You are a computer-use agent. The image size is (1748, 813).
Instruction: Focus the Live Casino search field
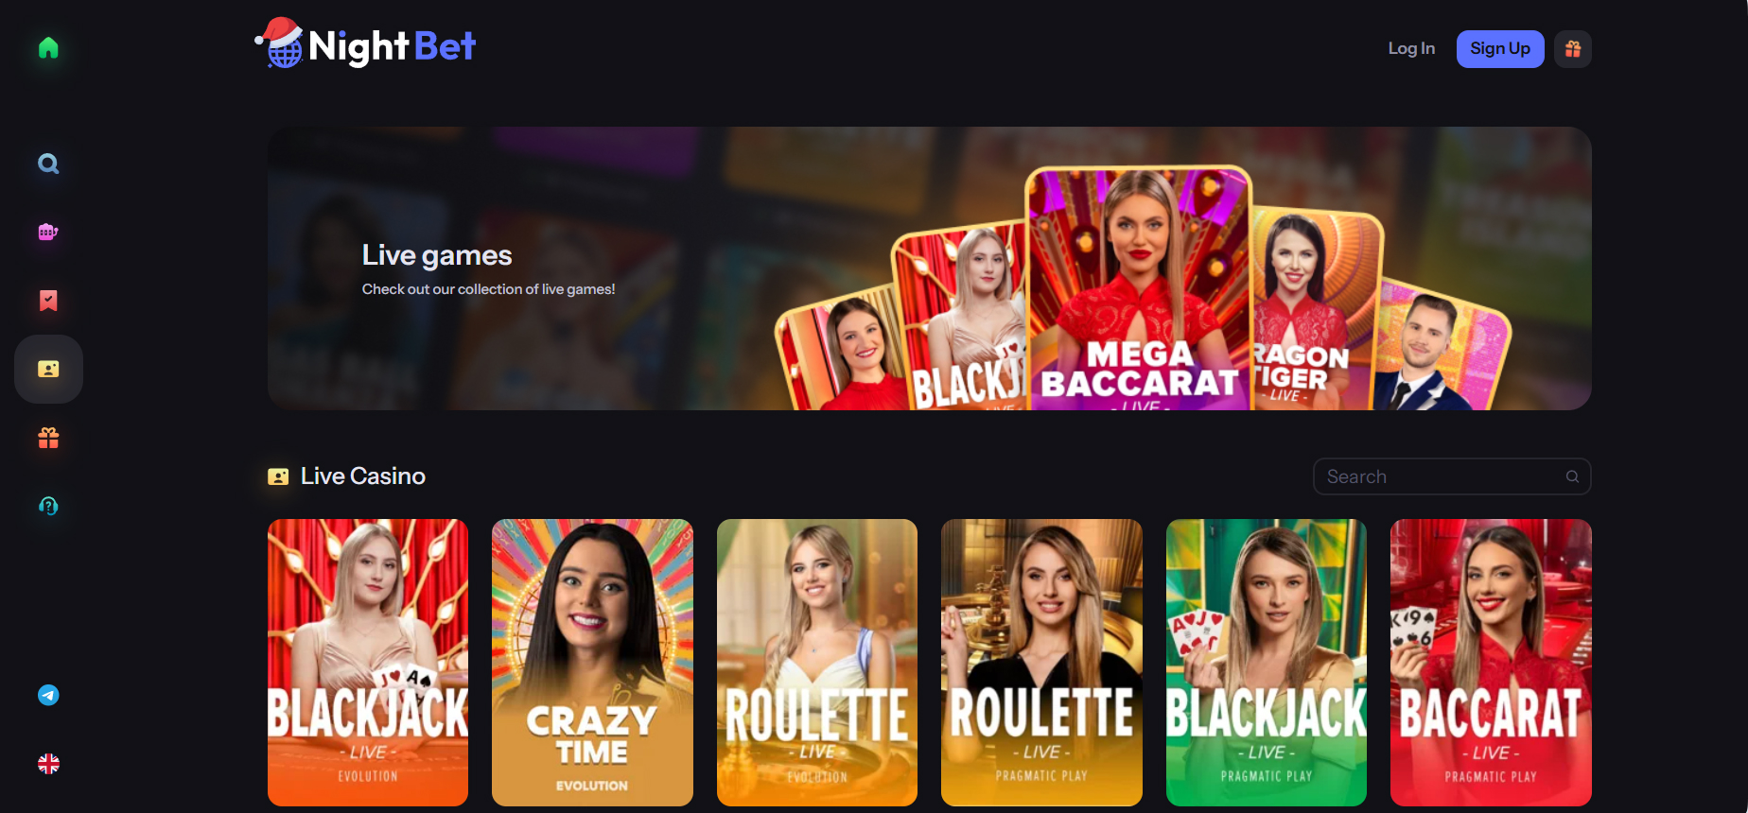point(1452,476)
